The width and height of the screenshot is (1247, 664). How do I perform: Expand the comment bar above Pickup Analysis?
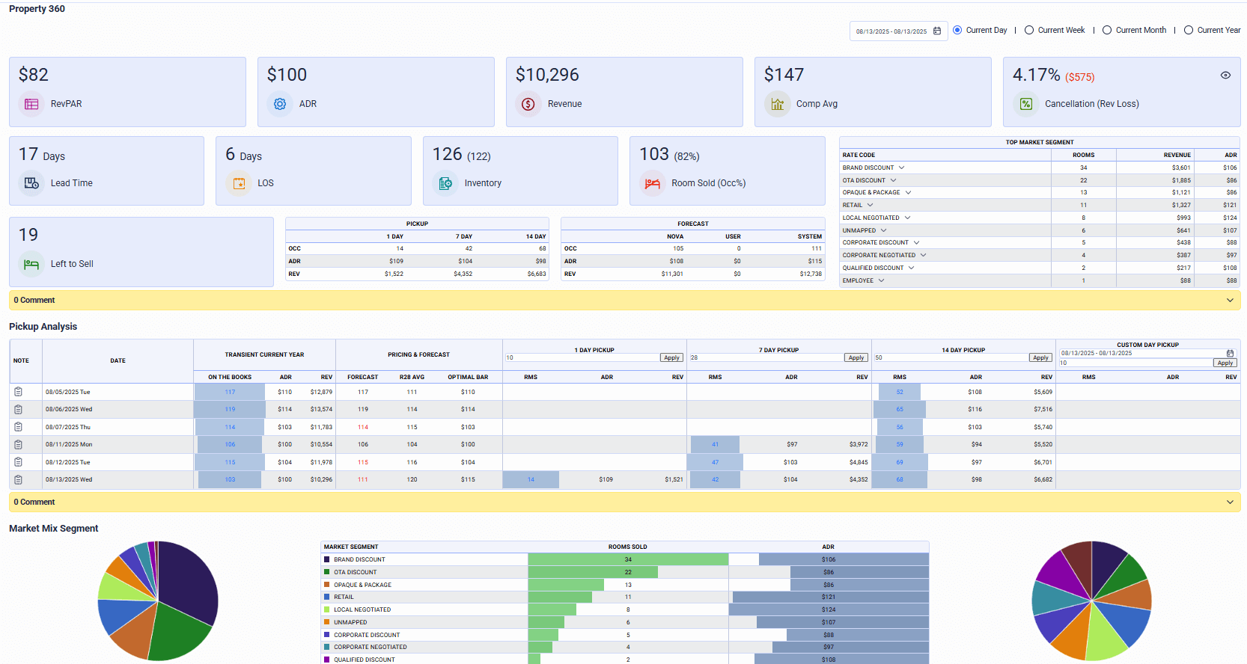point(1230,301)
